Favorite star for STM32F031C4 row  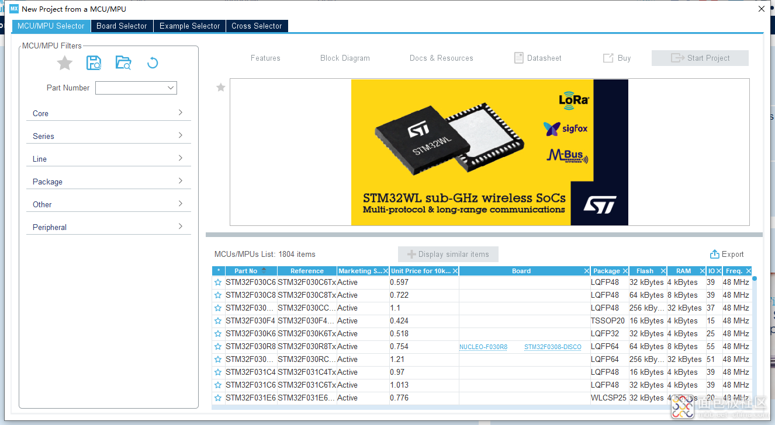tap(218, 372)
